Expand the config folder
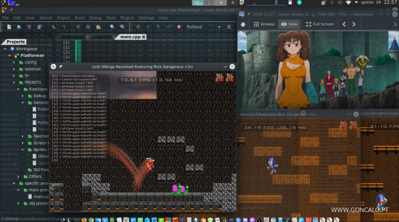399x222 pixels. point(14,62)
